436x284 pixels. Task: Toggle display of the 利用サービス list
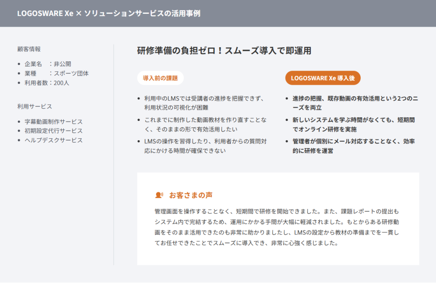(29, 106)
